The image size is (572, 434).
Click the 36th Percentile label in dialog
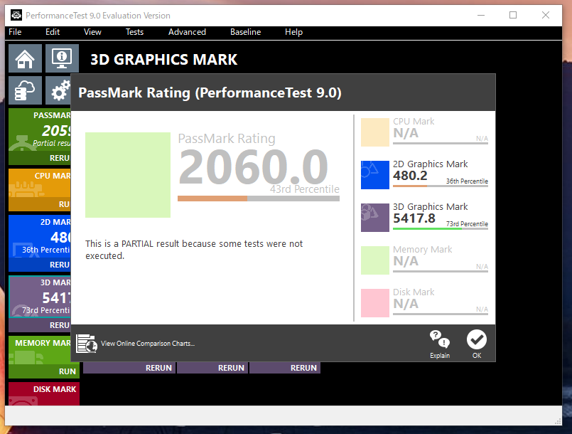(x=467, y=181)
